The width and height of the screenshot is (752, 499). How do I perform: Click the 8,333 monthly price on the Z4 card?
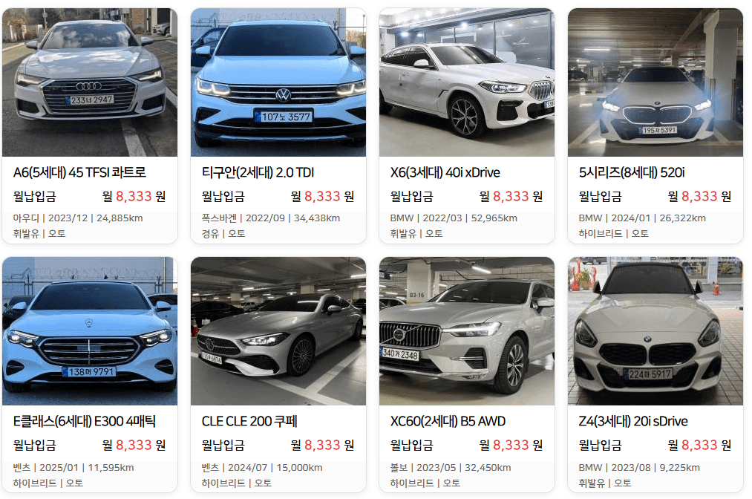[699, 446]
